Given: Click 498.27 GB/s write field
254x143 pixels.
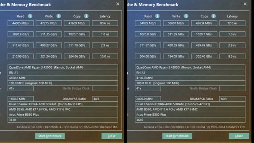Looking at the screenshot, I should point(49,45).
